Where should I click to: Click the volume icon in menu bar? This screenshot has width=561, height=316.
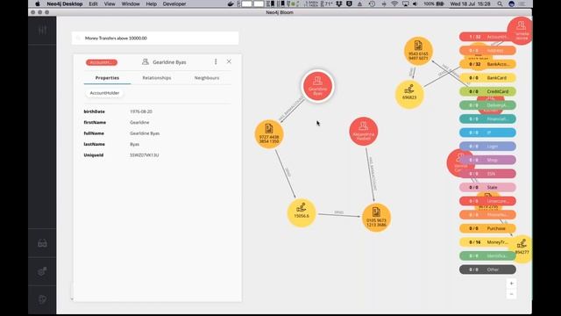click(415, 4)
